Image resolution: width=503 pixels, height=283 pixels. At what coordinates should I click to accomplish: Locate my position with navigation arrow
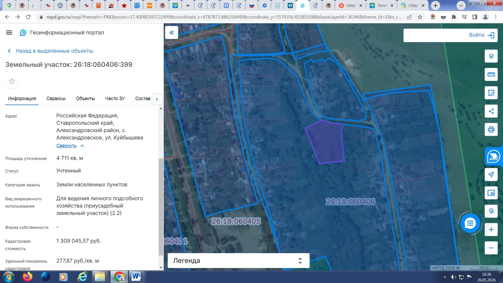tap(491, 175)
